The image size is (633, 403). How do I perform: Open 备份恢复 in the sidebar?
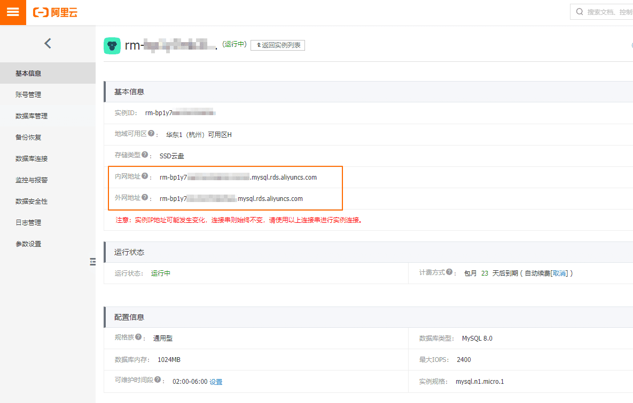pyautogui.click(x=48, y=138)
